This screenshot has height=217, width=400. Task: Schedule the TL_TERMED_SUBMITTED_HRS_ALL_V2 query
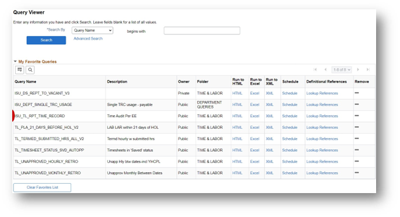(290, 139)
